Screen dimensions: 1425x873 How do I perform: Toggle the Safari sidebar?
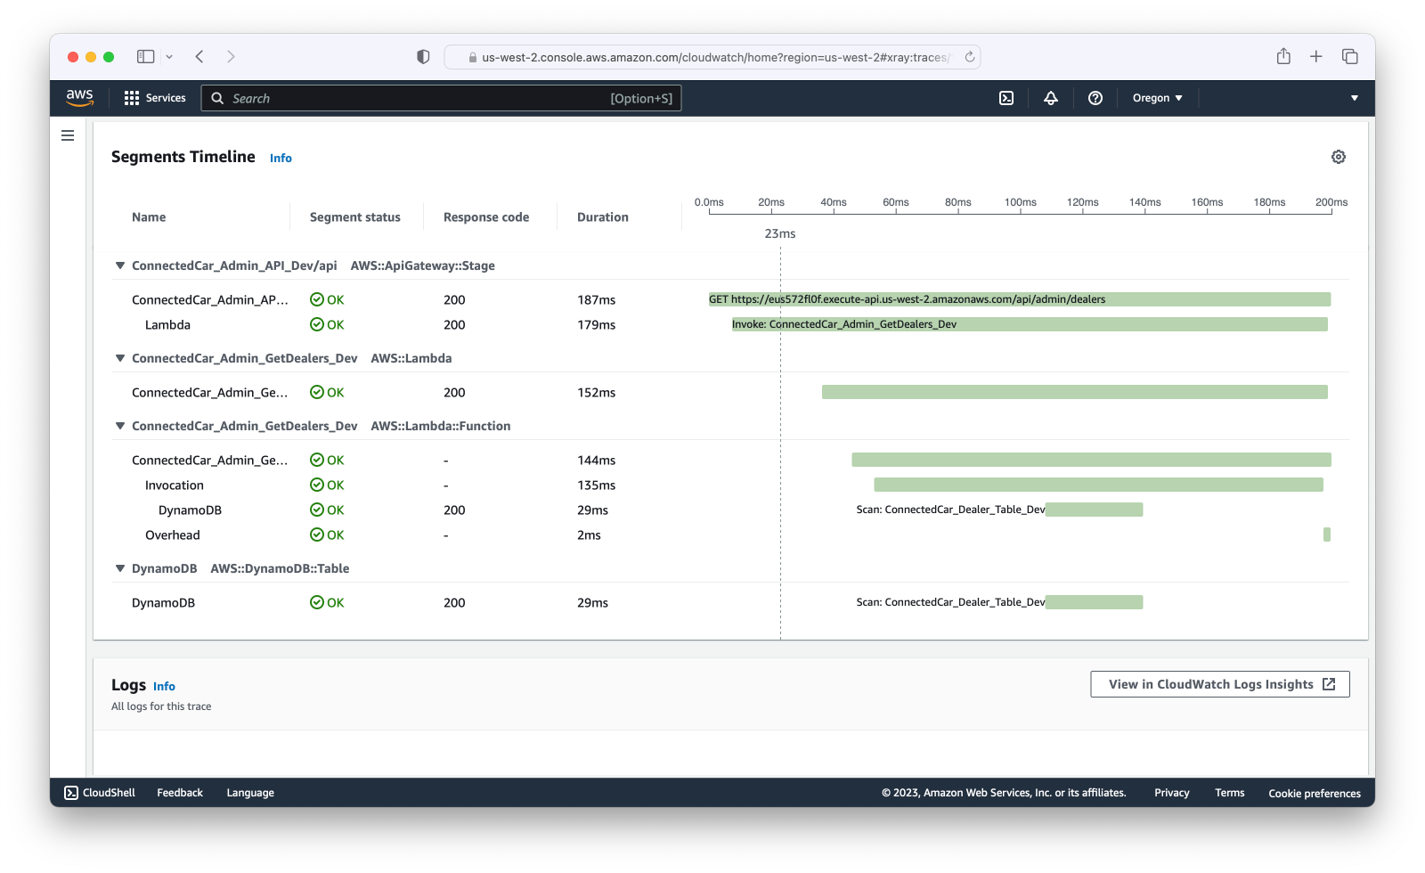(x=145, y=56)
